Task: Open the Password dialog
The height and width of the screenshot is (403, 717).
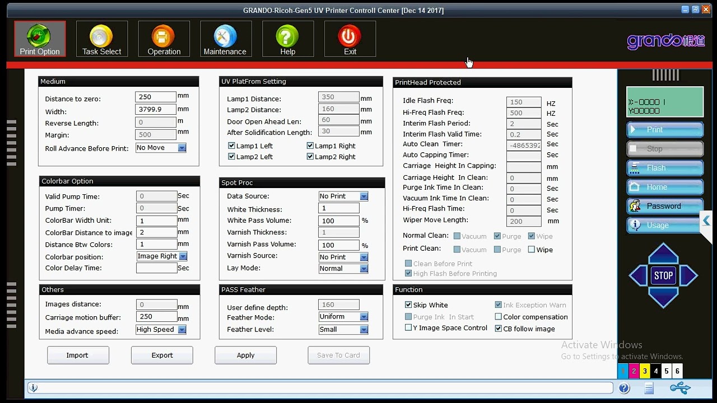Action: click(665, 206)
